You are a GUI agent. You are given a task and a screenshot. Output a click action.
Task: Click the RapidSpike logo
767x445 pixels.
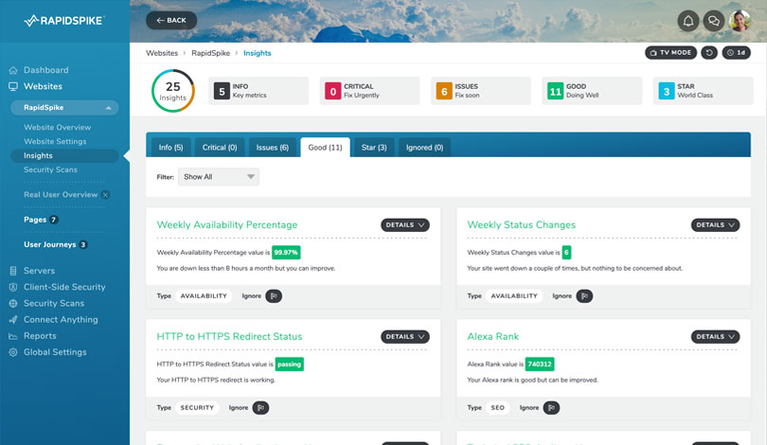pos(64,21)
